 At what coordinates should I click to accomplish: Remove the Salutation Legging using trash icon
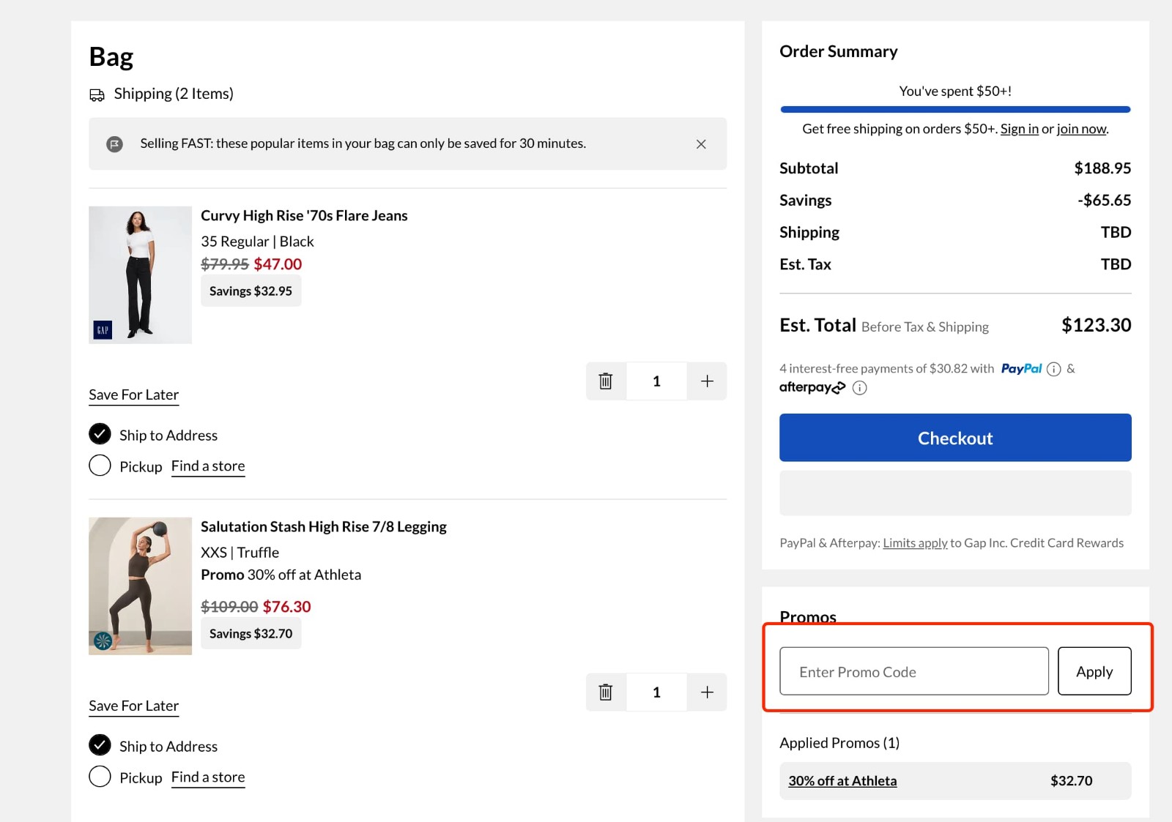coord(606,692)
